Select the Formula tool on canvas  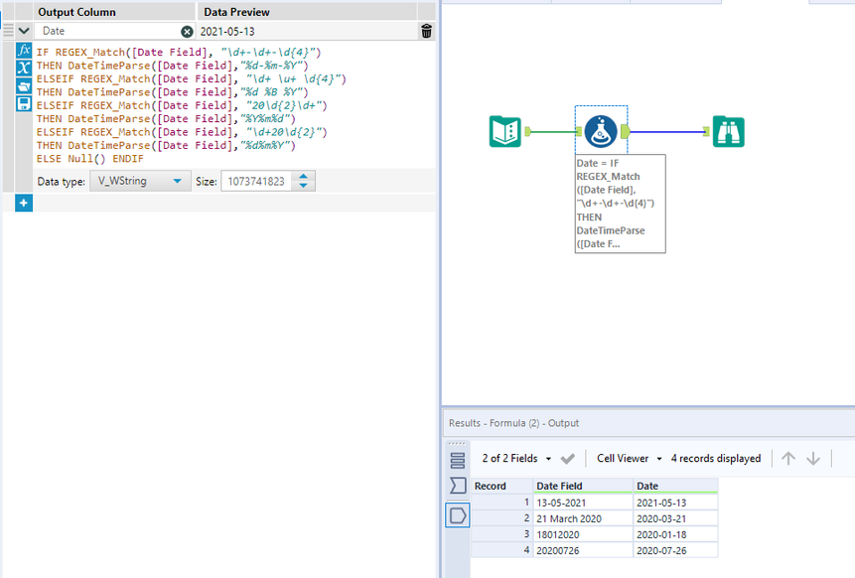click(601, 131)
